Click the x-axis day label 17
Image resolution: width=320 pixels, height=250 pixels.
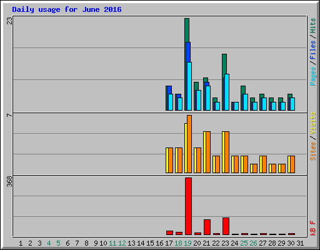point(169,243)
